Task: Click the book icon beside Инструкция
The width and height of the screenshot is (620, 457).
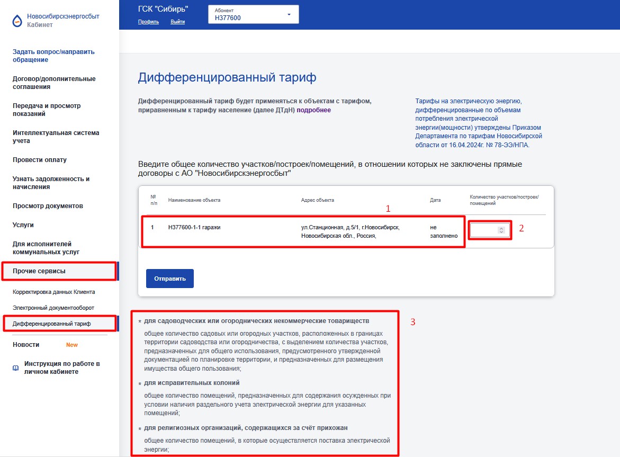Action: tap(16, 368)
